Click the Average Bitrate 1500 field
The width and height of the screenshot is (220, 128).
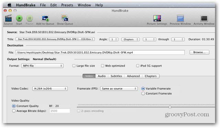point(59,111)
